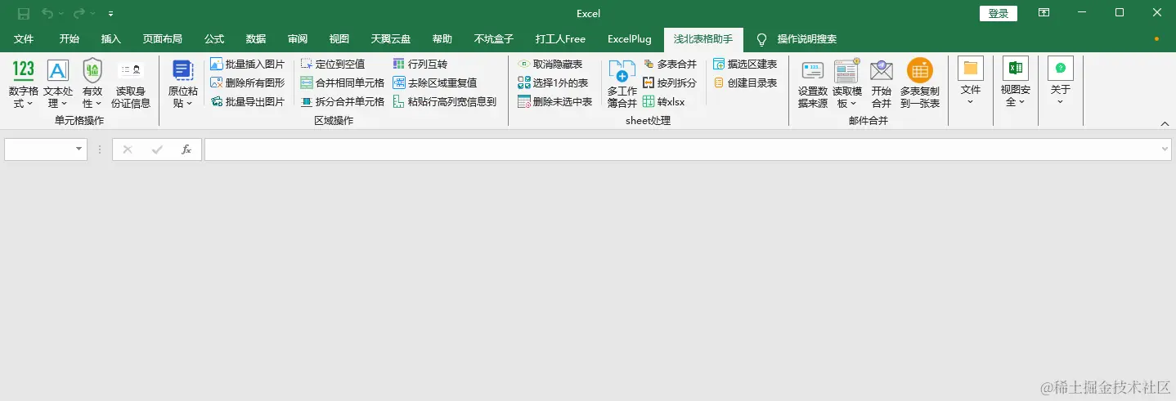Open the 关于 about dropdown

[x=1061, y=82]
